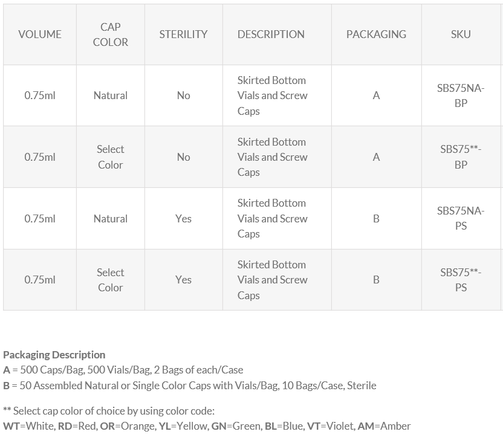
Task: Click Select Color in the SBS75**-PS row
Action: point(111,280)
